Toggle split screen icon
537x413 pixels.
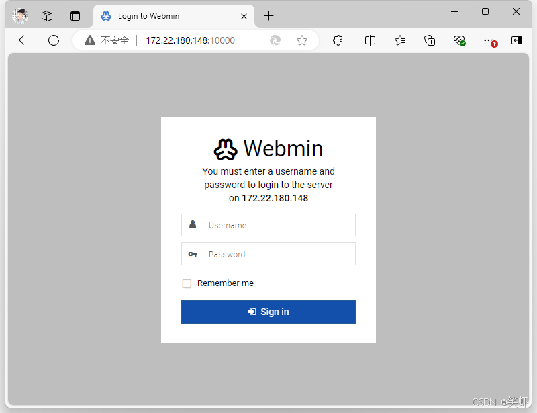370,40
